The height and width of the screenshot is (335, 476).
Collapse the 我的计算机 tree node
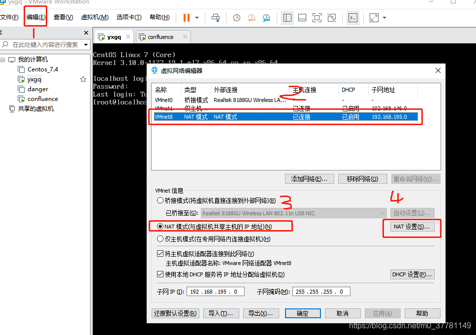coord(3,60)
